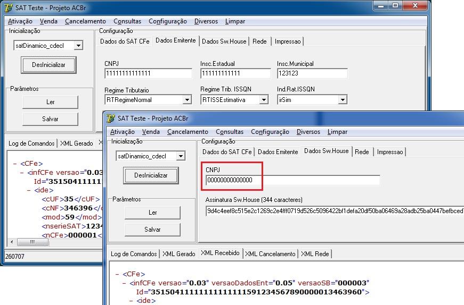464x305 pixels.
Task: Click Emitente CNPJ field 11111111111111
Action: pyautogui.click(x=148, y=73)
